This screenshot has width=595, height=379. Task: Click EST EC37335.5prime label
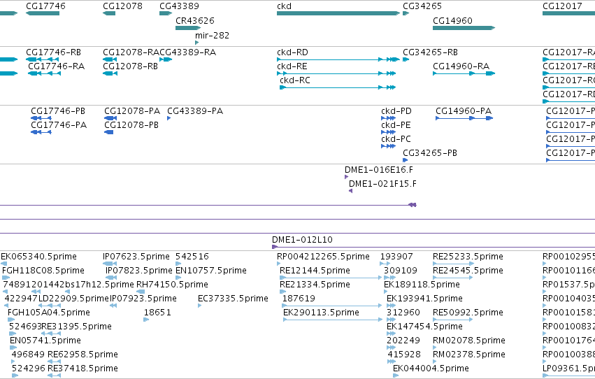pos(233,299)
